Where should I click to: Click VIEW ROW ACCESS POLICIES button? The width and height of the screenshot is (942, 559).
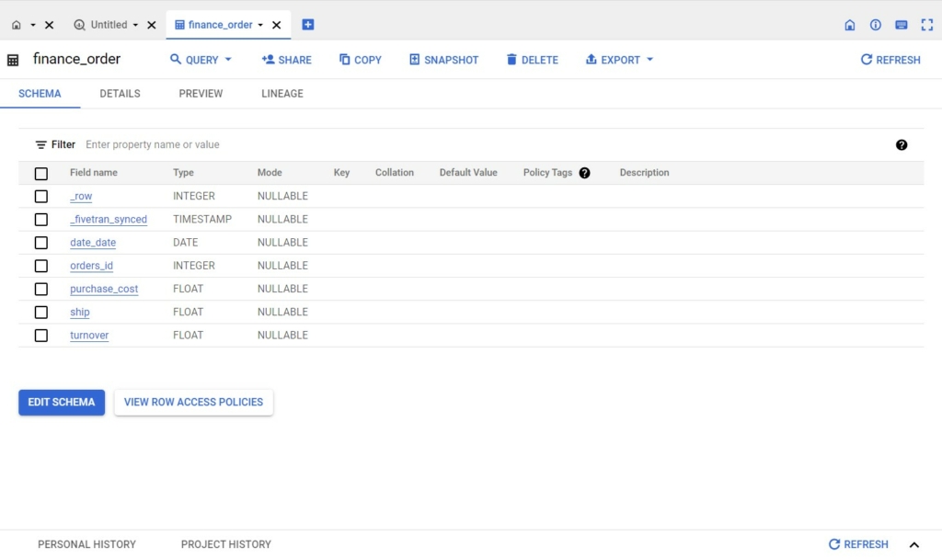(193, 403)
